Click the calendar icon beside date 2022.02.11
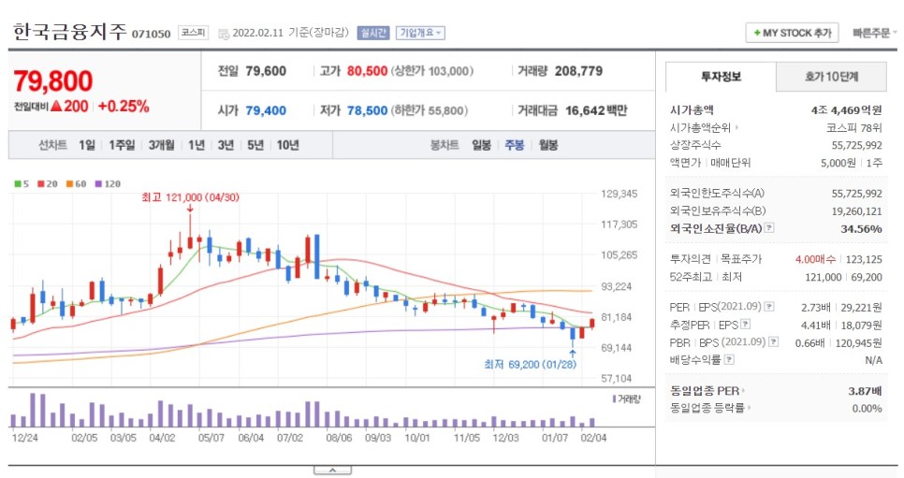 click(x=223, y=34)
